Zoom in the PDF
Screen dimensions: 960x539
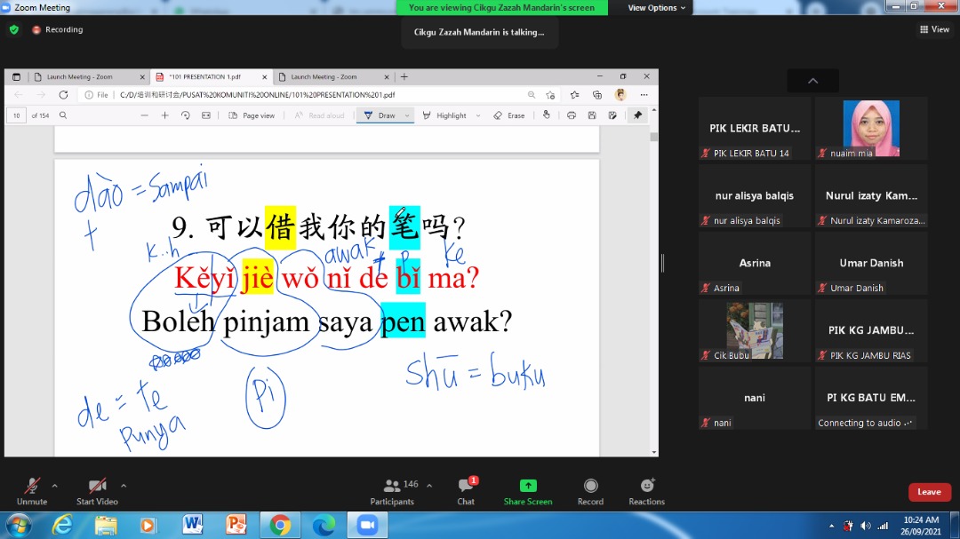pos(164,115)
